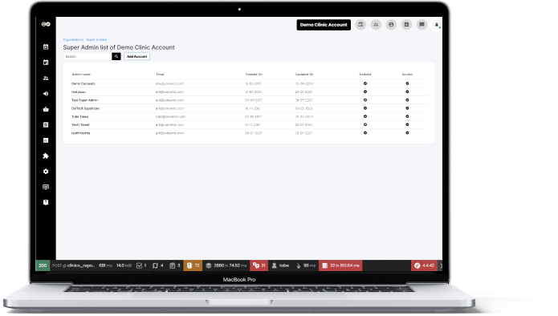Open the calendar-check icon in the sidebar
558x316 pixels.
pos(46,47)
